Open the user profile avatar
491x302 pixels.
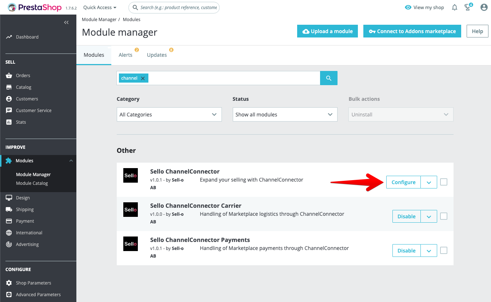click(484, 7)
